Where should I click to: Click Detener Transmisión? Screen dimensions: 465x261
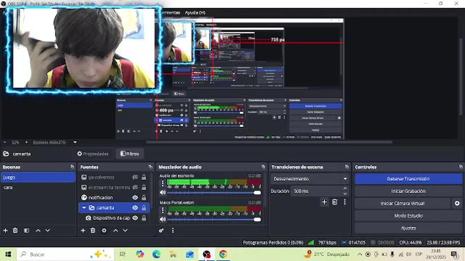click(408, 179)
